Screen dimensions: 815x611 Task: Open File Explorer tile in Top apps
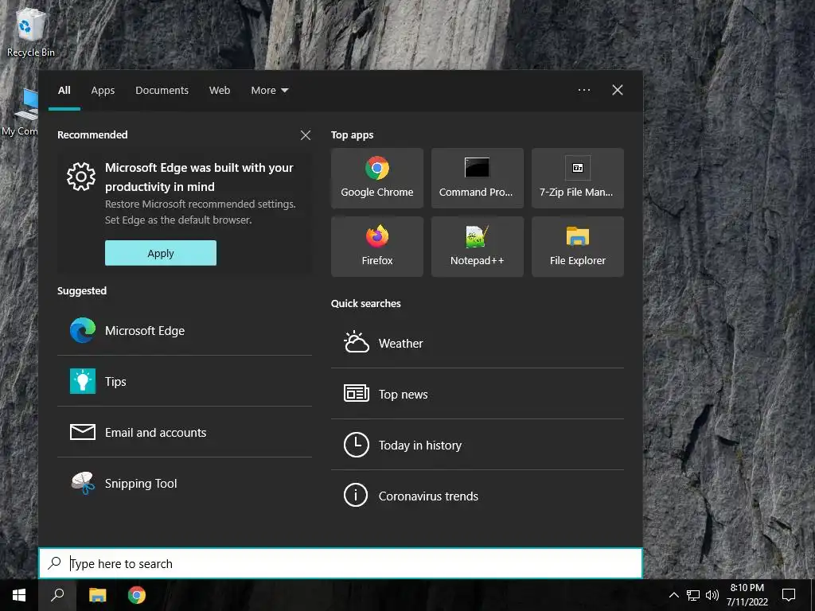578,247
